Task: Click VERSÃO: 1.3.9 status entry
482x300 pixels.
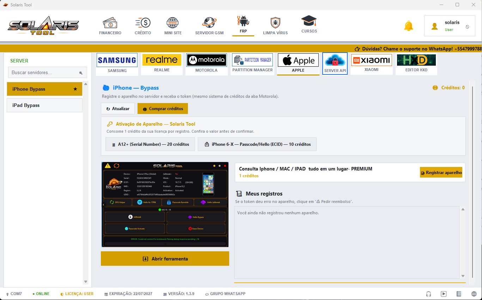Action: (x=179, y=294)
